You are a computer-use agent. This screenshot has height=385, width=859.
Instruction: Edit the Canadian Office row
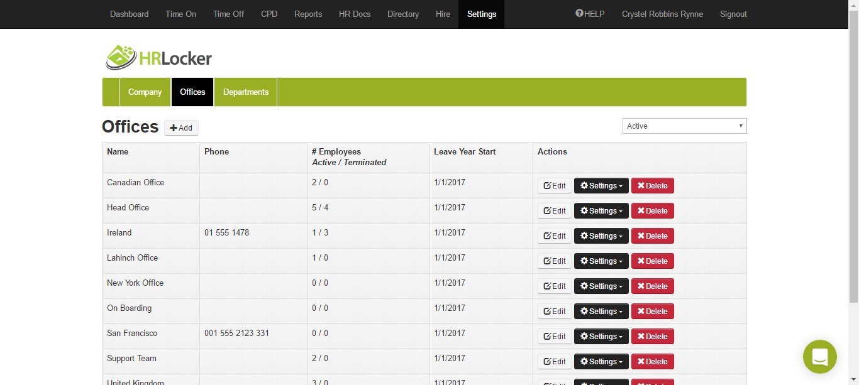554,186
